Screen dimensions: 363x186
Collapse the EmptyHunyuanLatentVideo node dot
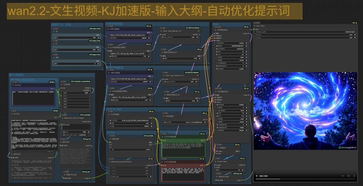109,162
